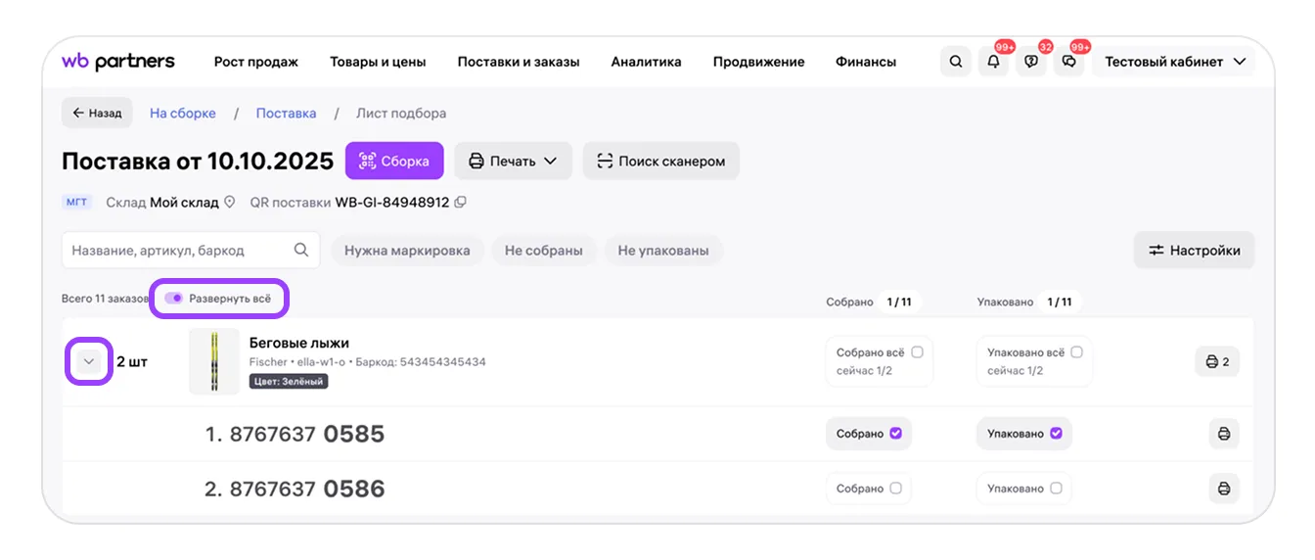Open Тестовый кабинет account dropdown
Screen dimensions: 1315x560
[1175, 62]
